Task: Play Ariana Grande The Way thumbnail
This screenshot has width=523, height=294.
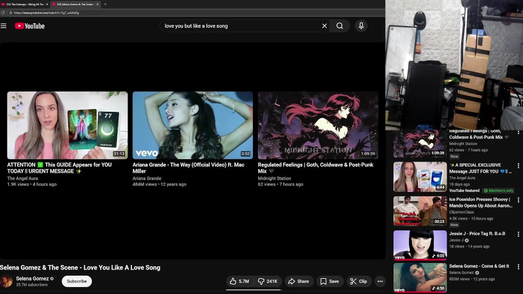Action: pos(192,125)
